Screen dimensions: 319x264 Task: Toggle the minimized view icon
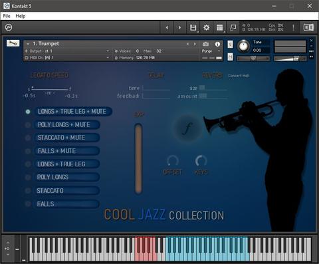[233, 27]
